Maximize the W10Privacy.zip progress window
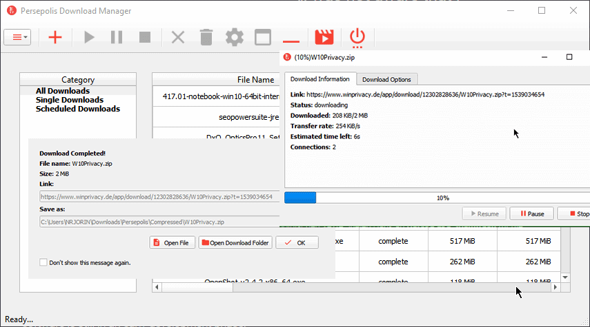The height and width of the screenshot is (327, 590). 569,57
